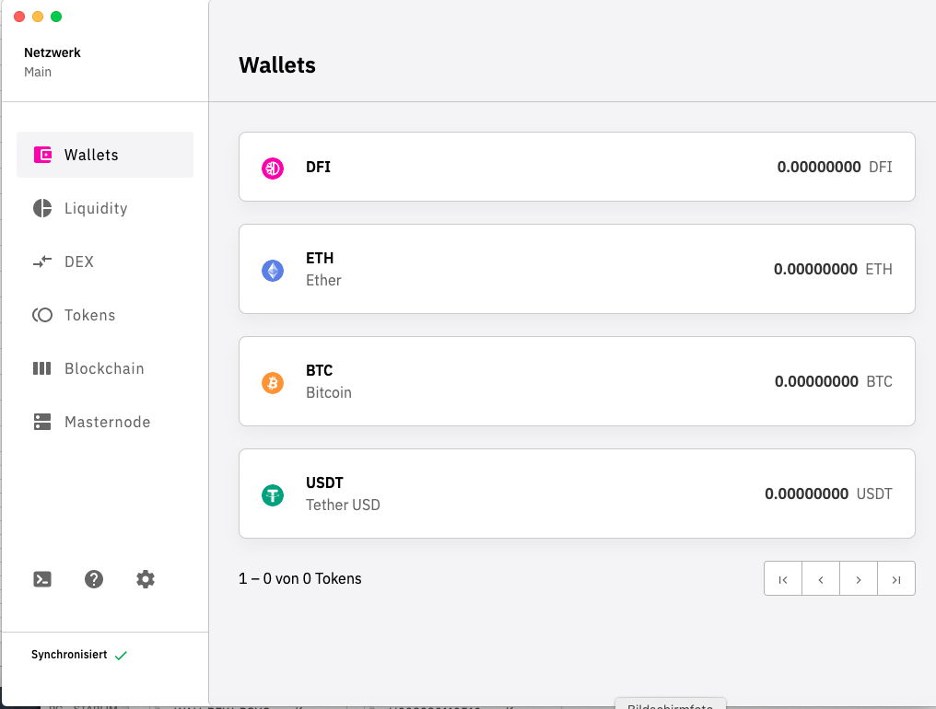Viewport: 936px width, 709px height.
Task: Open the console terminal icon
Action: [x=42, y=579]
